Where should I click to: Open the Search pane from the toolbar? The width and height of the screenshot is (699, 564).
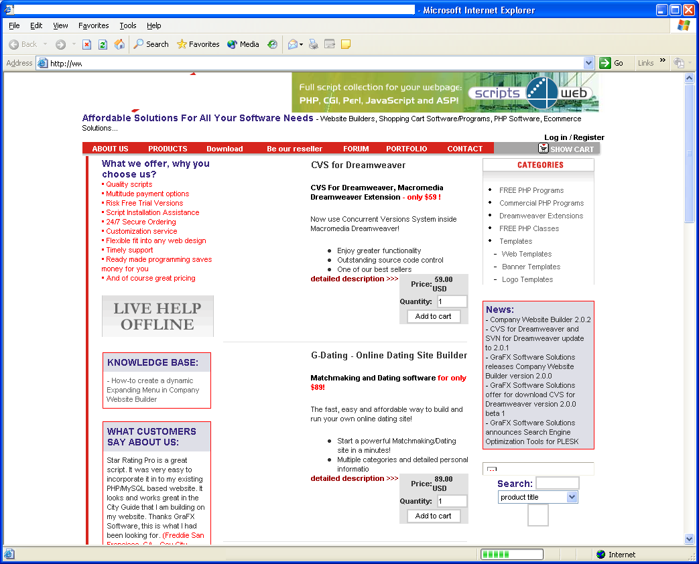pos(151,44)
